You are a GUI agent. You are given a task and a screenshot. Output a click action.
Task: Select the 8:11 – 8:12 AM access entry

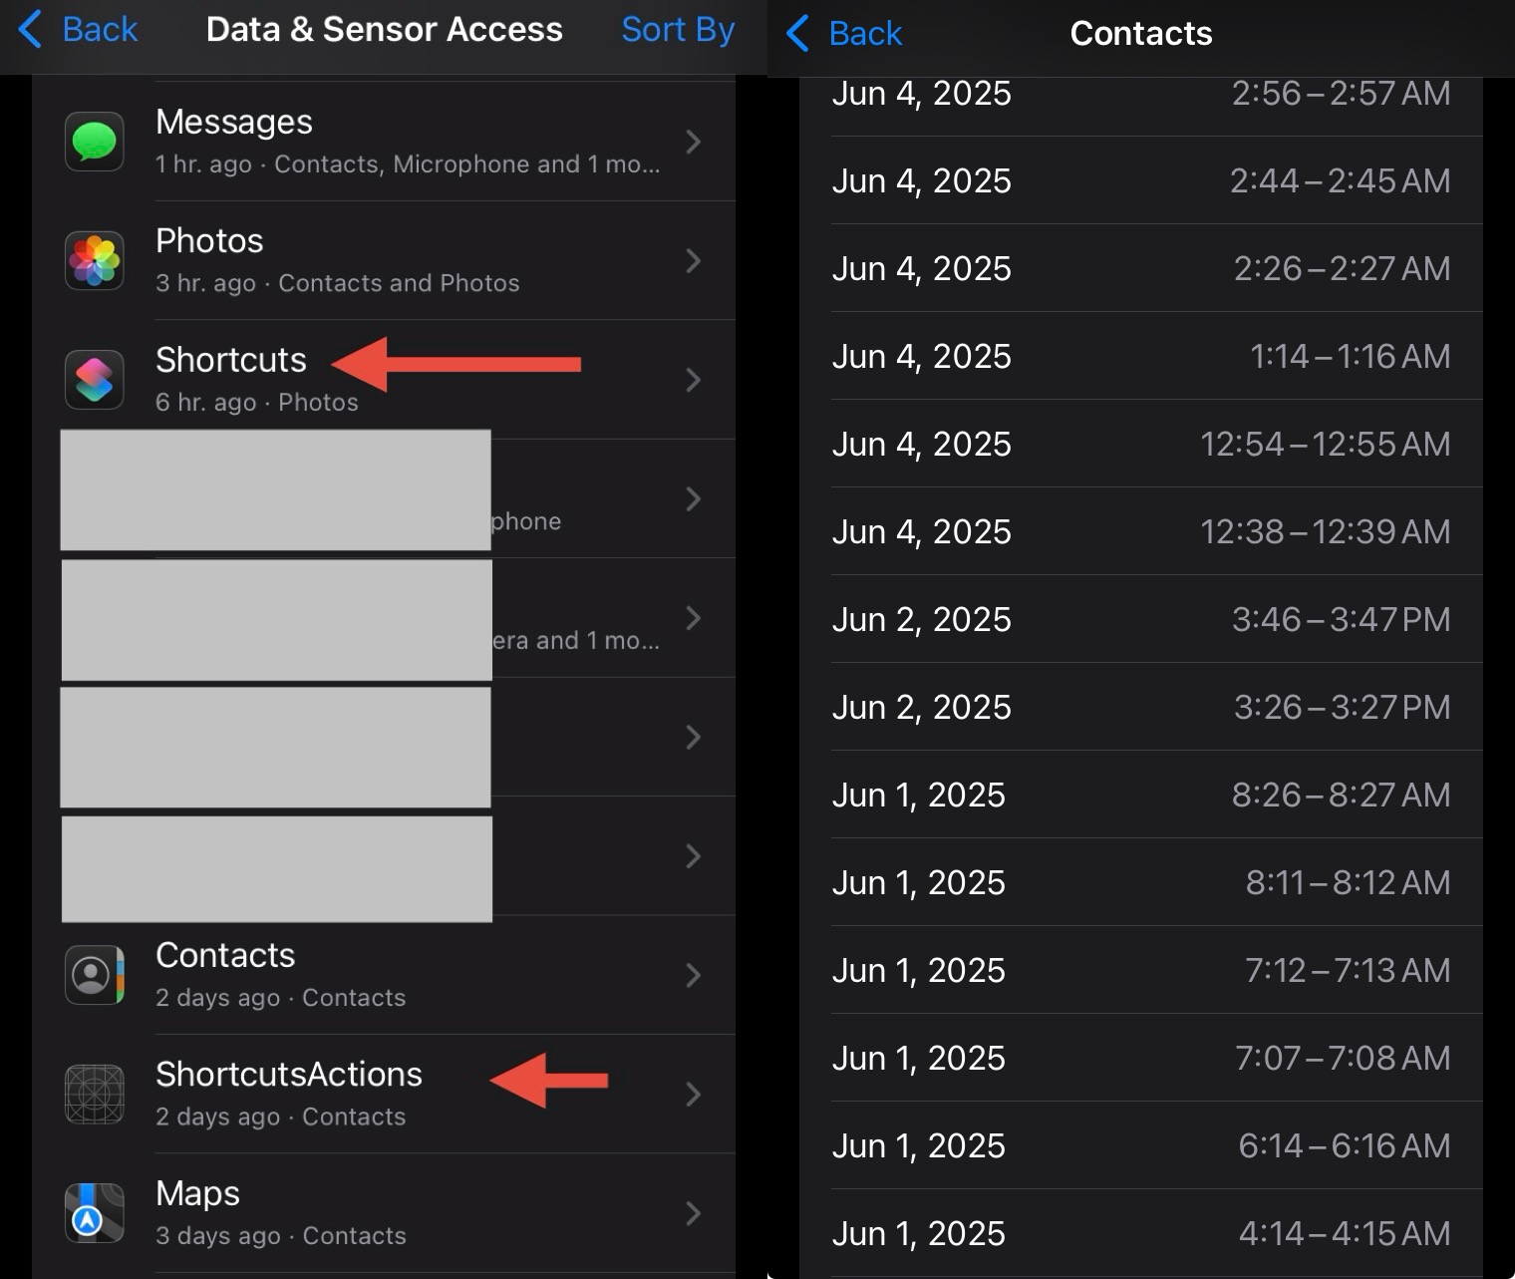click(1141, 882)
